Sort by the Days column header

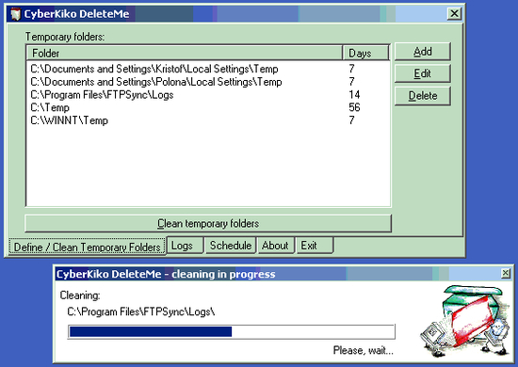366,53
